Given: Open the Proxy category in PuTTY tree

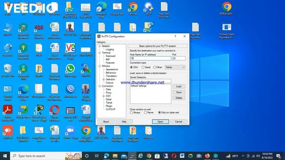Looking at the screenshot, I should [x=109, y=93].
